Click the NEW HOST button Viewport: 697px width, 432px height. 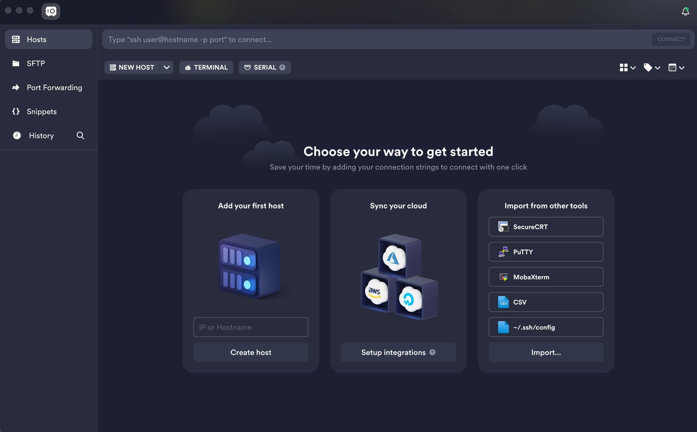(x=132, y=67)
